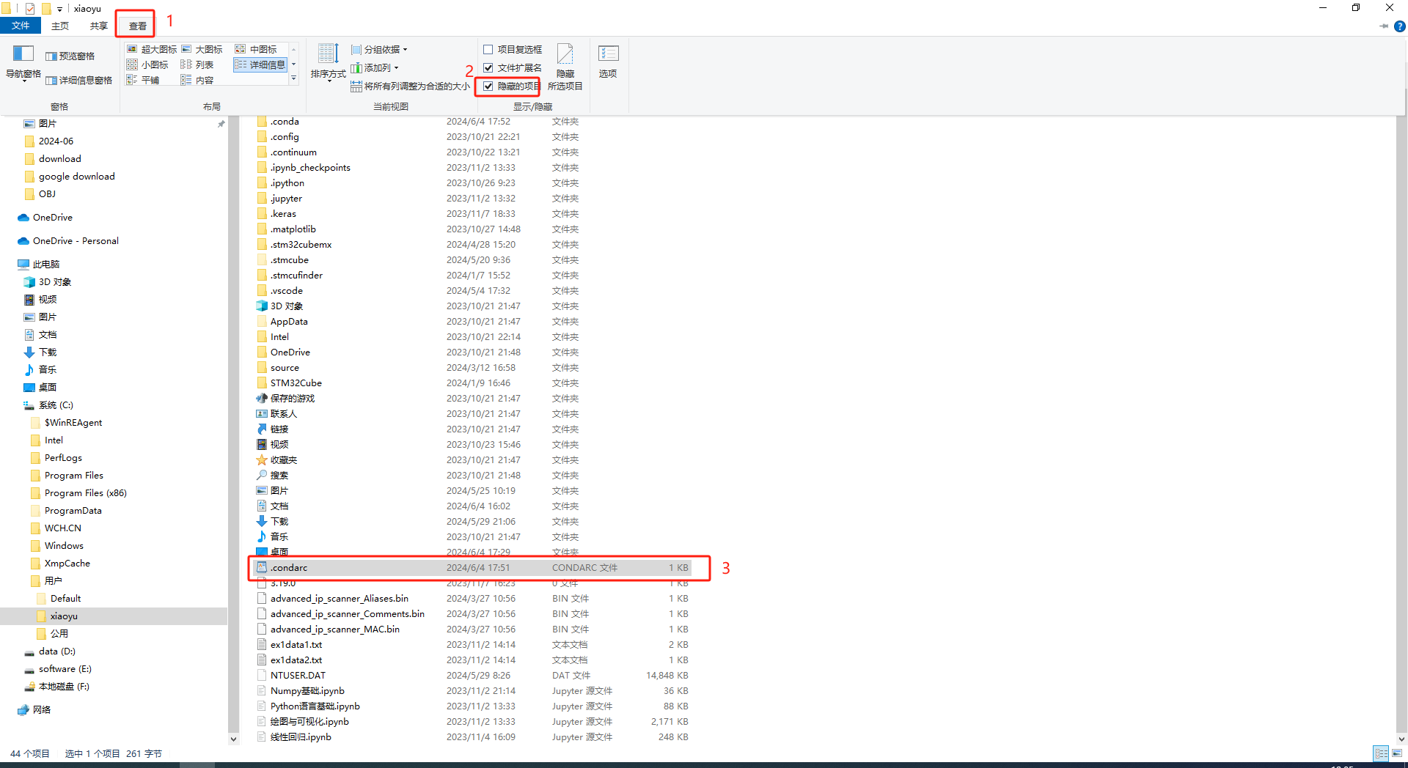1408x768 pixels.
Task: Select the 保存的游戏 Saved Games folder icon
Action: (262, 399)
